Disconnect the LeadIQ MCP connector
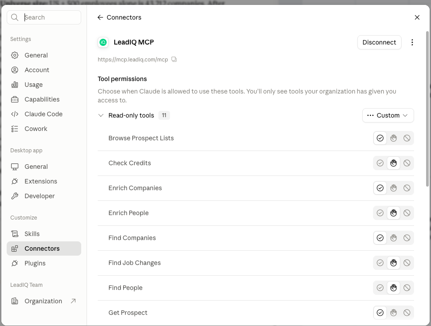Viewport: 431px width, 326px height. tap(379, 42)
